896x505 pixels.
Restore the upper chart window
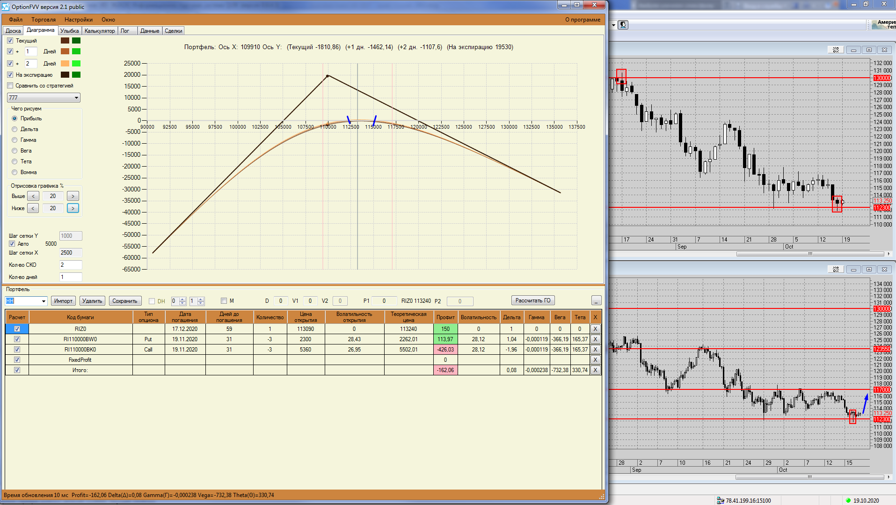click(x=869, y=50)
